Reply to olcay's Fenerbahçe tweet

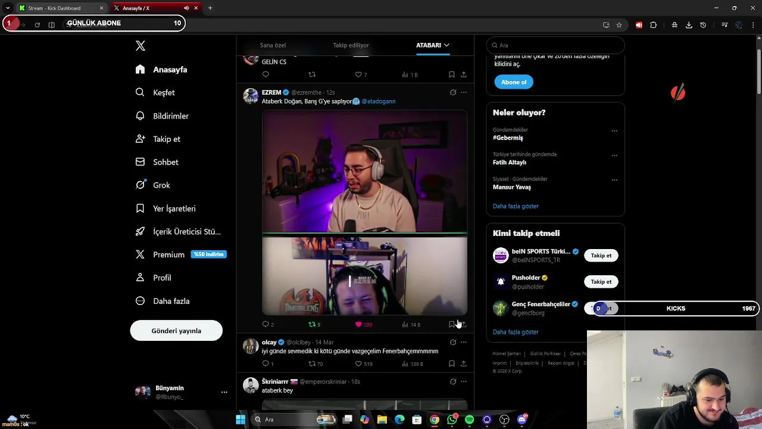coord(266,363)
